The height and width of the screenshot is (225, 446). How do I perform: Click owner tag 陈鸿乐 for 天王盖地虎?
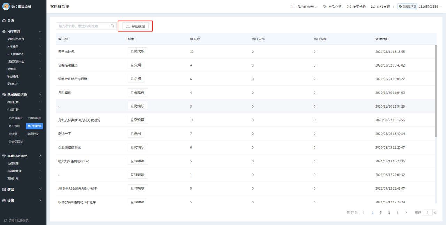137,52
